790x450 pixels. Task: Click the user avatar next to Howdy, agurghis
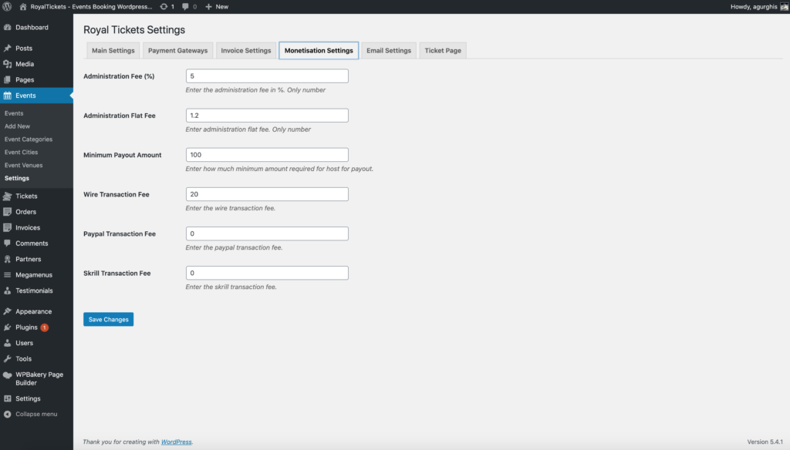(x=784, y=6)
